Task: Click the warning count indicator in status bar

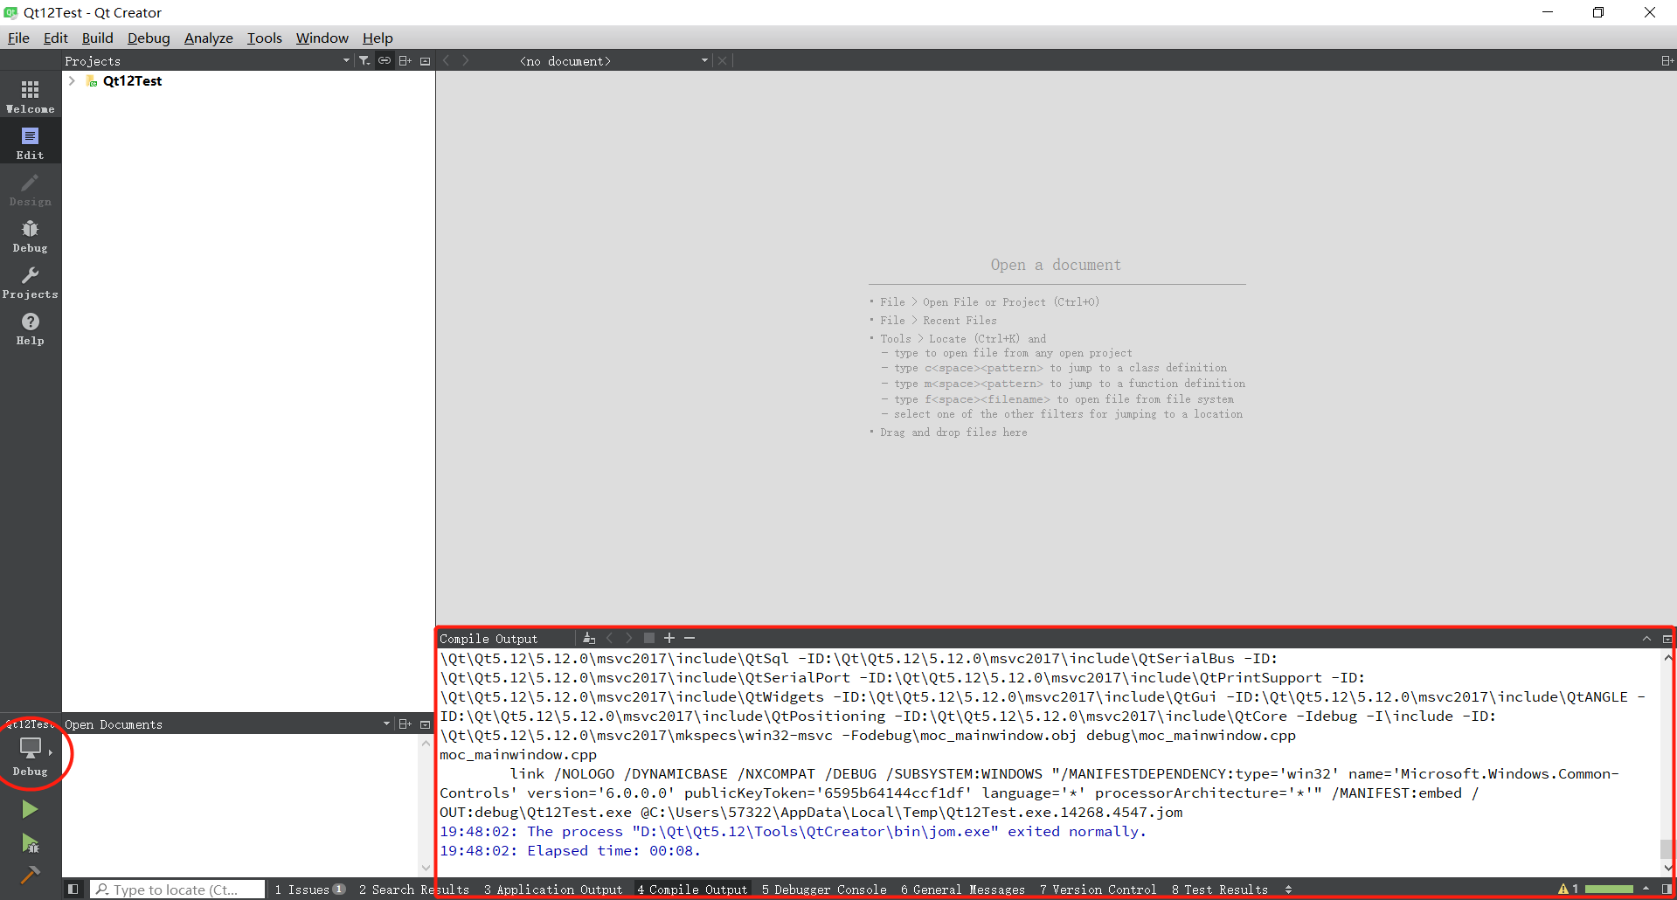Action: click(1569, 889)
